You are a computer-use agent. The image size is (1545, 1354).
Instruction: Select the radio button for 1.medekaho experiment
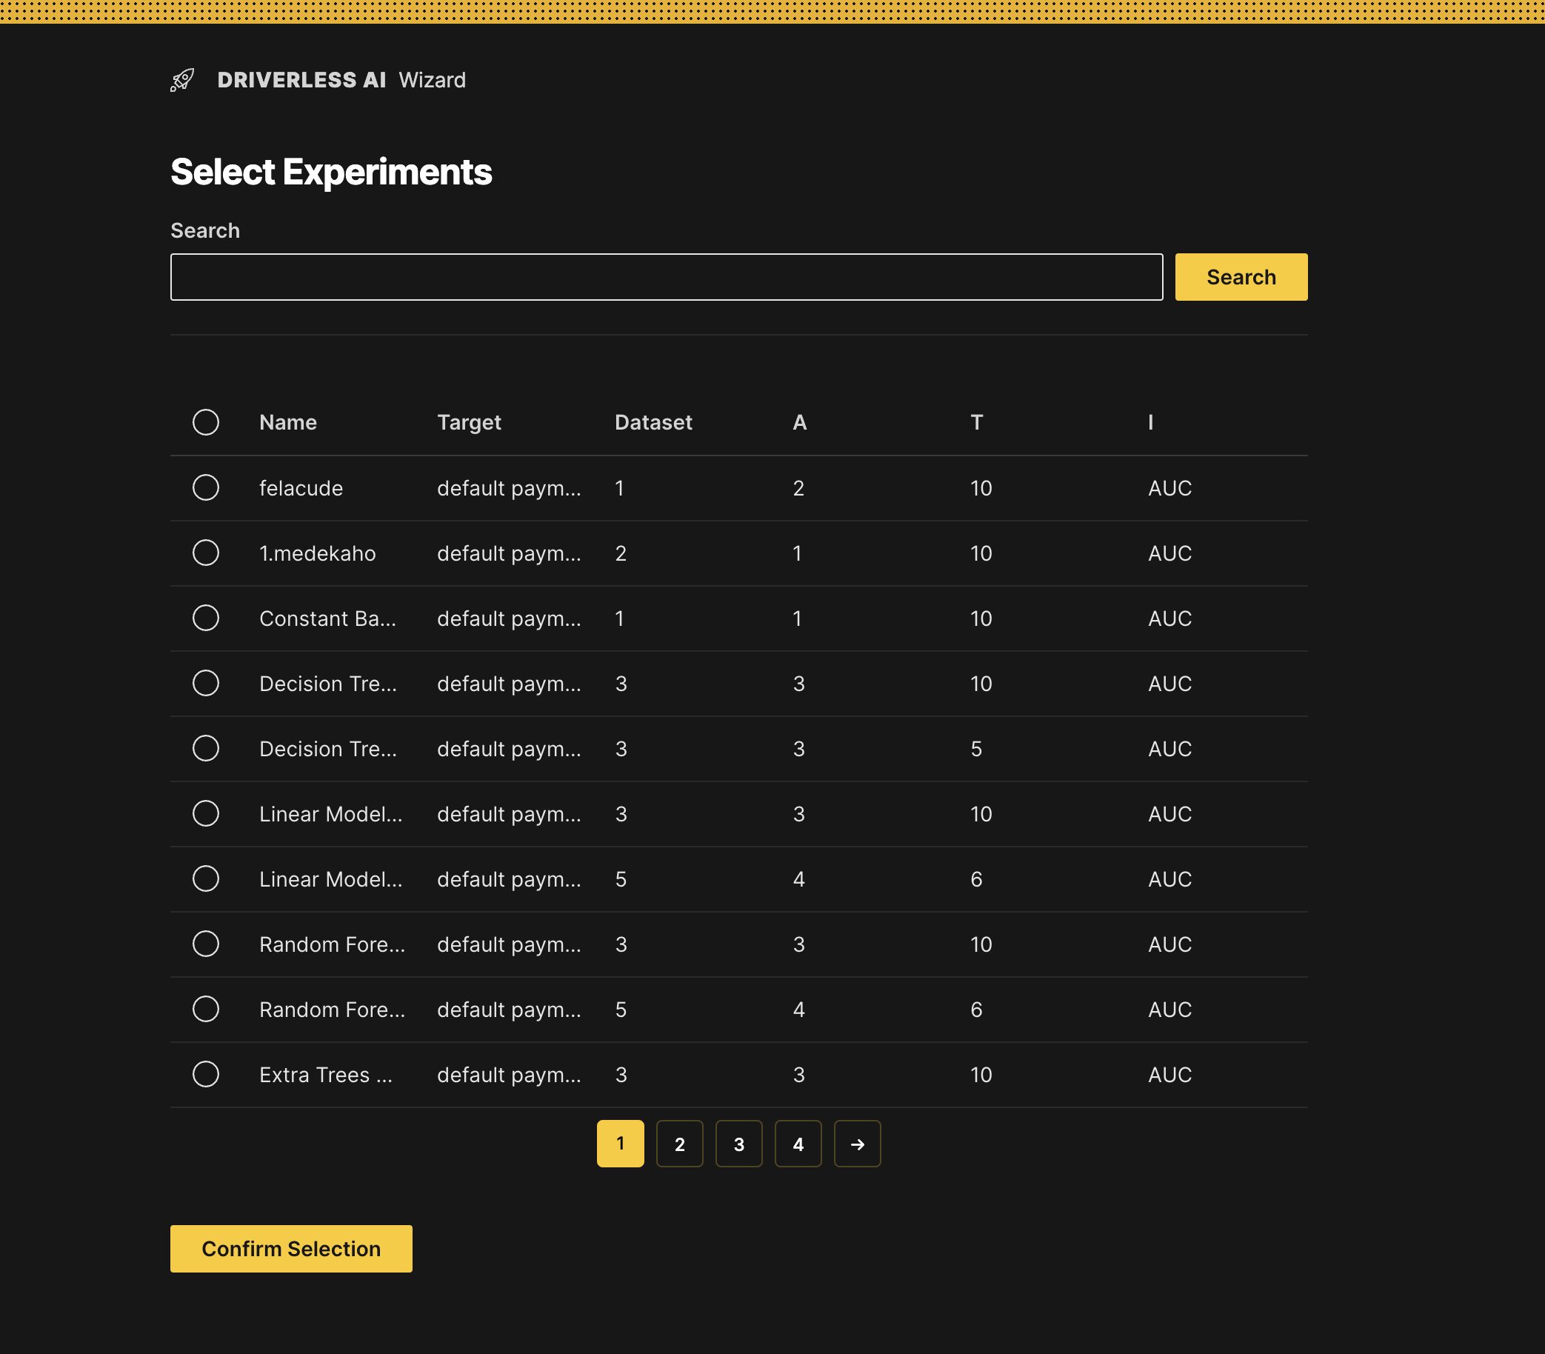point(205,553)
